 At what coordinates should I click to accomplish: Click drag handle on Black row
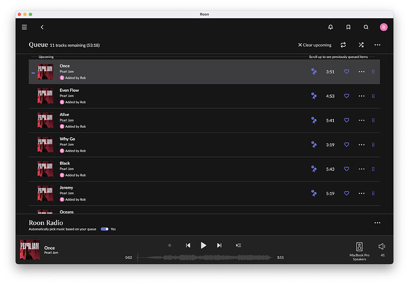pos(373,169)
